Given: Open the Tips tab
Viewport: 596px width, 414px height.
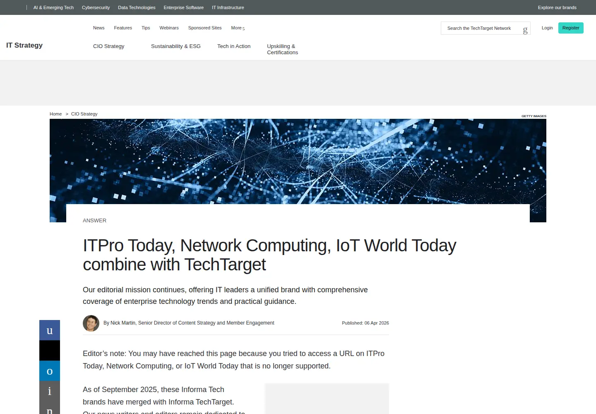Looking at the screenshot, I should point(146,28).
